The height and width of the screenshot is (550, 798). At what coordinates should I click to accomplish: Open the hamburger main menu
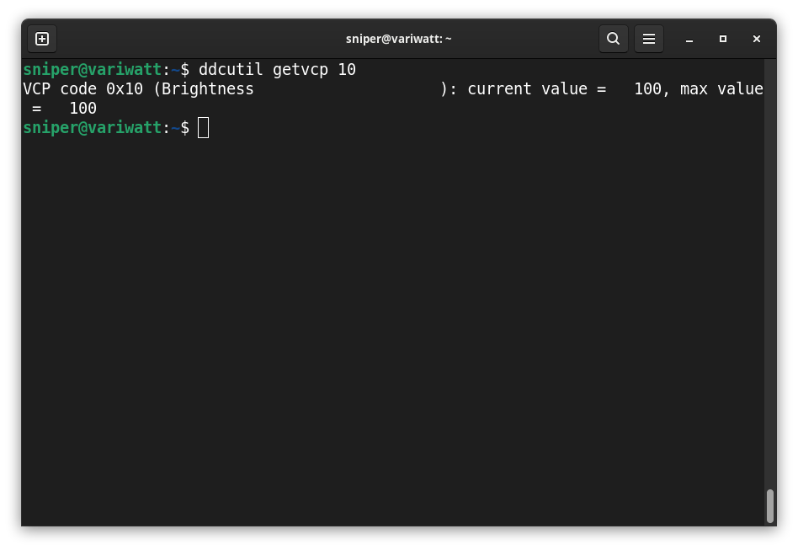(x=649, y=39)
